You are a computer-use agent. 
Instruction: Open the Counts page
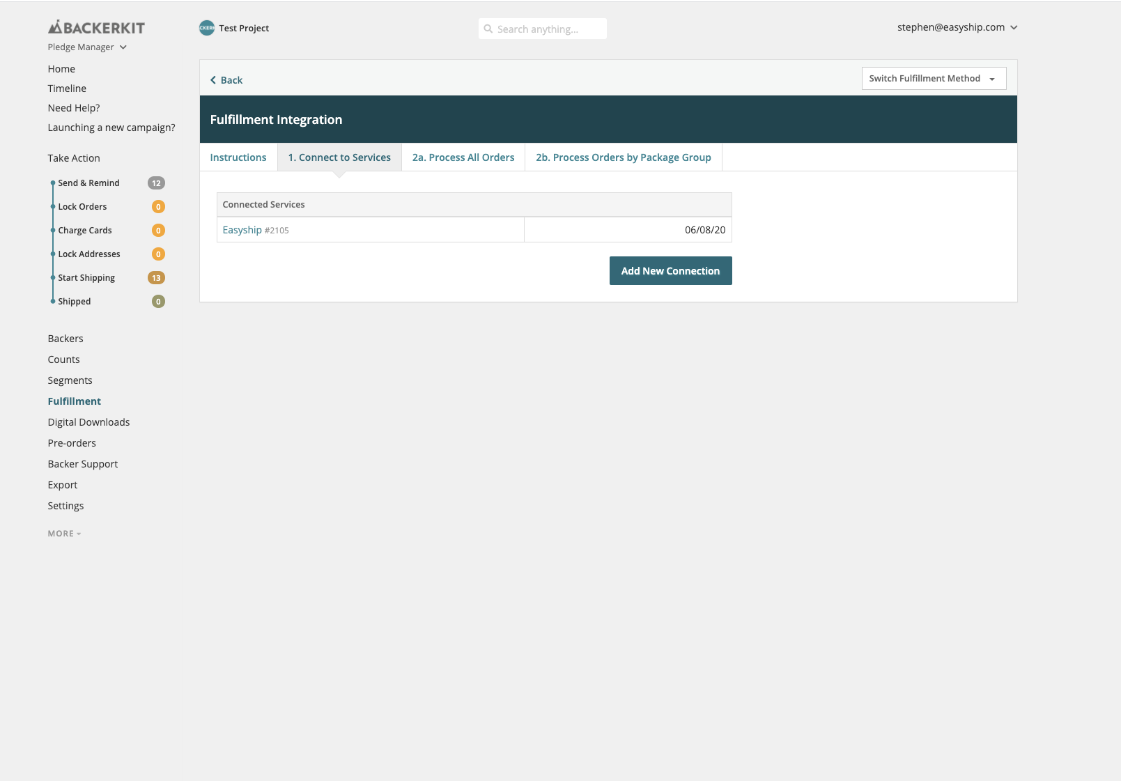point(63,359)
